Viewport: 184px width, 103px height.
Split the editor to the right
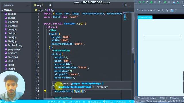pos(125,5)
